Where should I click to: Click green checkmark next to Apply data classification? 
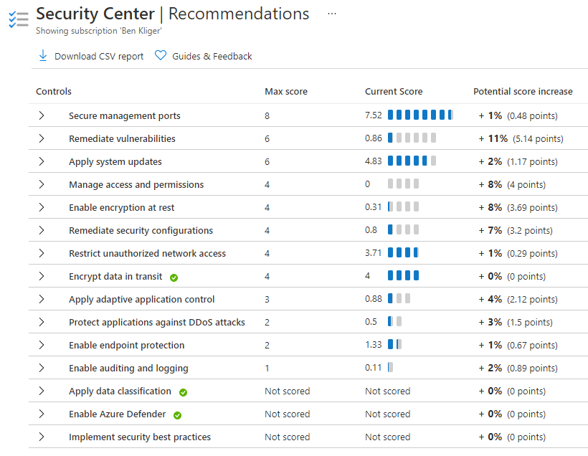[183, 392]
